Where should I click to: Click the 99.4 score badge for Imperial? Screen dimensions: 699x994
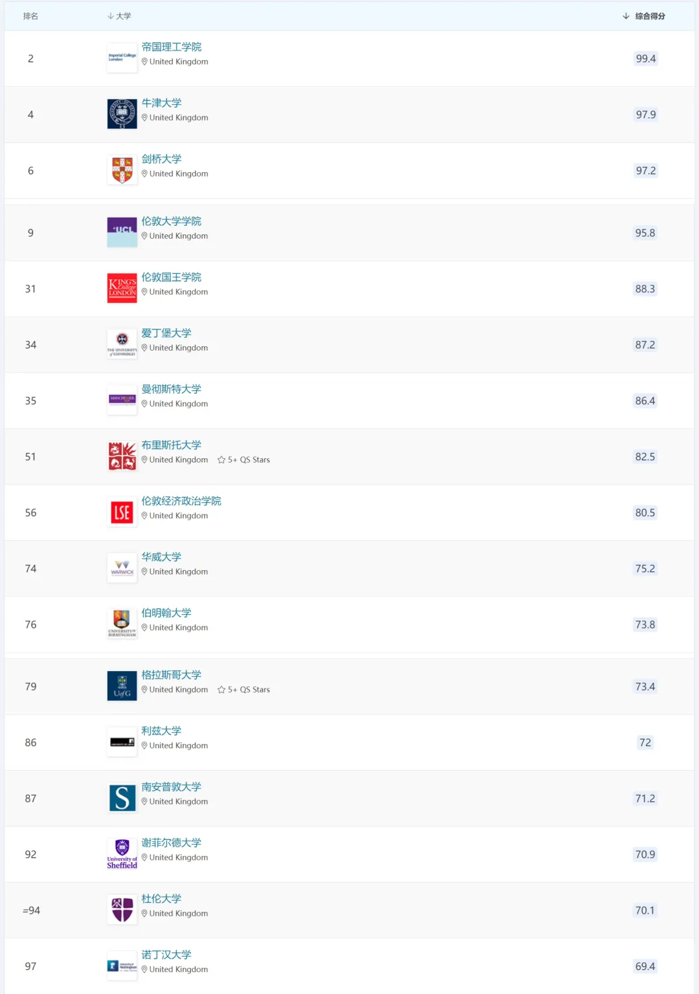645,58
